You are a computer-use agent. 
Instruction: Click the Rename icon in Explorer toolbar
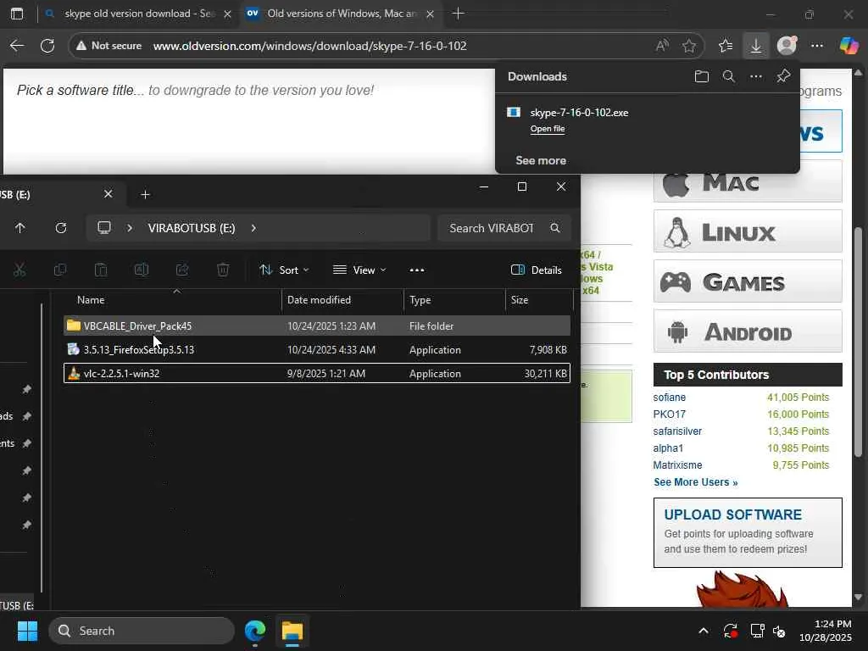pyautogui.click(x=142, y=270)
